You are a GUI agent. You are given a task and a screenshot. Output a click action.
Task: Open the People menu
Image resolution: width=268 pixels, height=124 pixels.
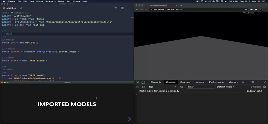pyautogui.click(x=61, y=1)
